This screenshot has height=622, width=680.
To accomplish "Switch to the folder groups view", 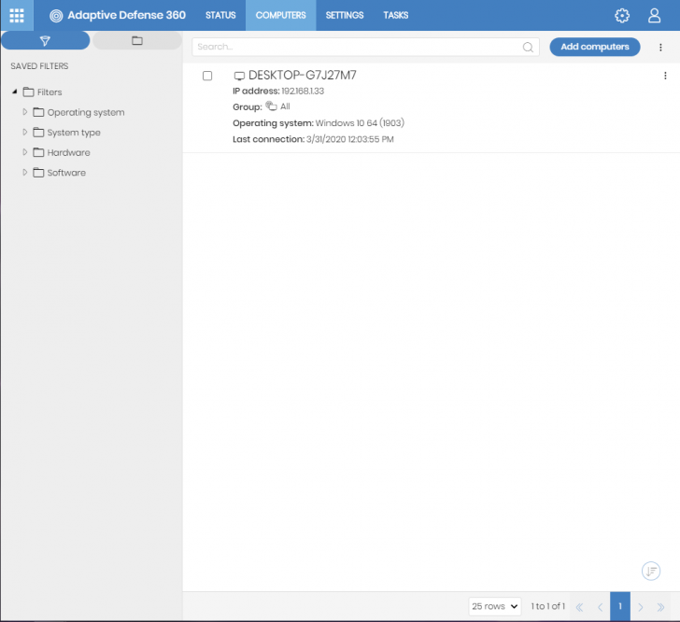I will [137, 40].
